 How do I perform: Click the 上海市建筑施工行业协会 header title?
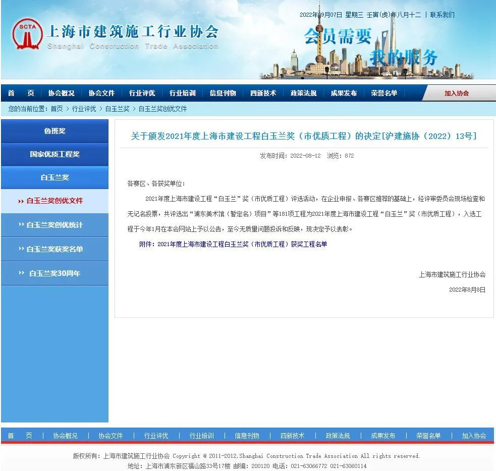pos(133,32)
